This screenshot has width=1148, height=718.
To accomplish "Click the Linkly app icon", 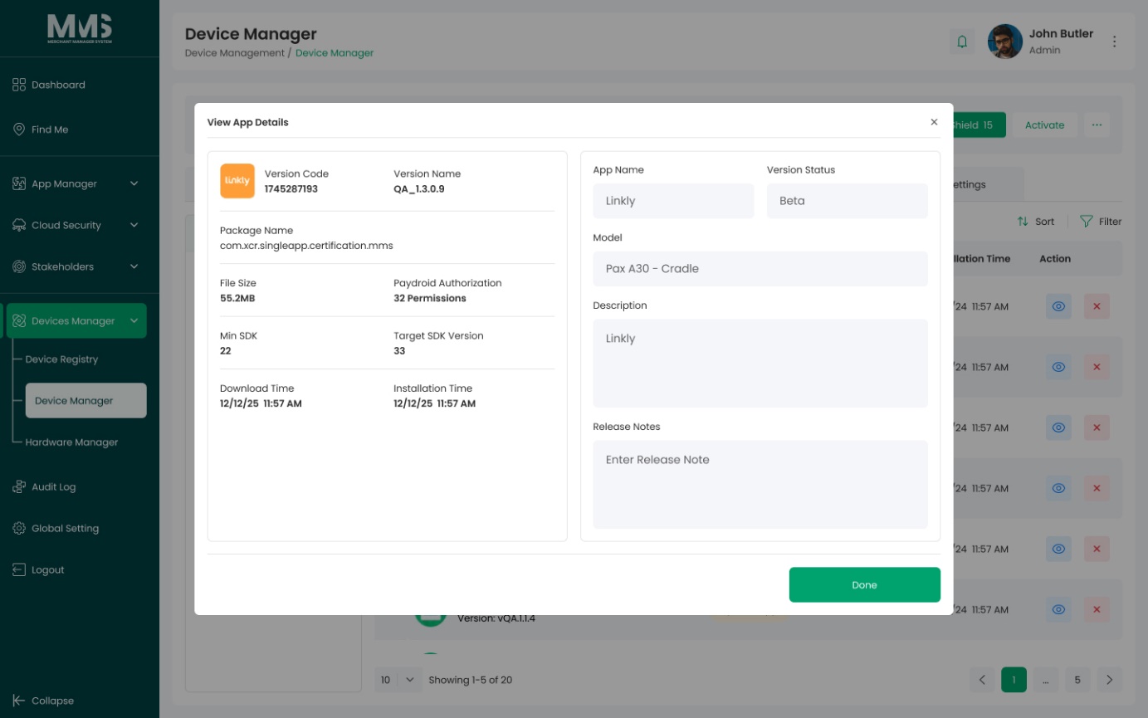I will pyautogui.click(x=237, y=181).
